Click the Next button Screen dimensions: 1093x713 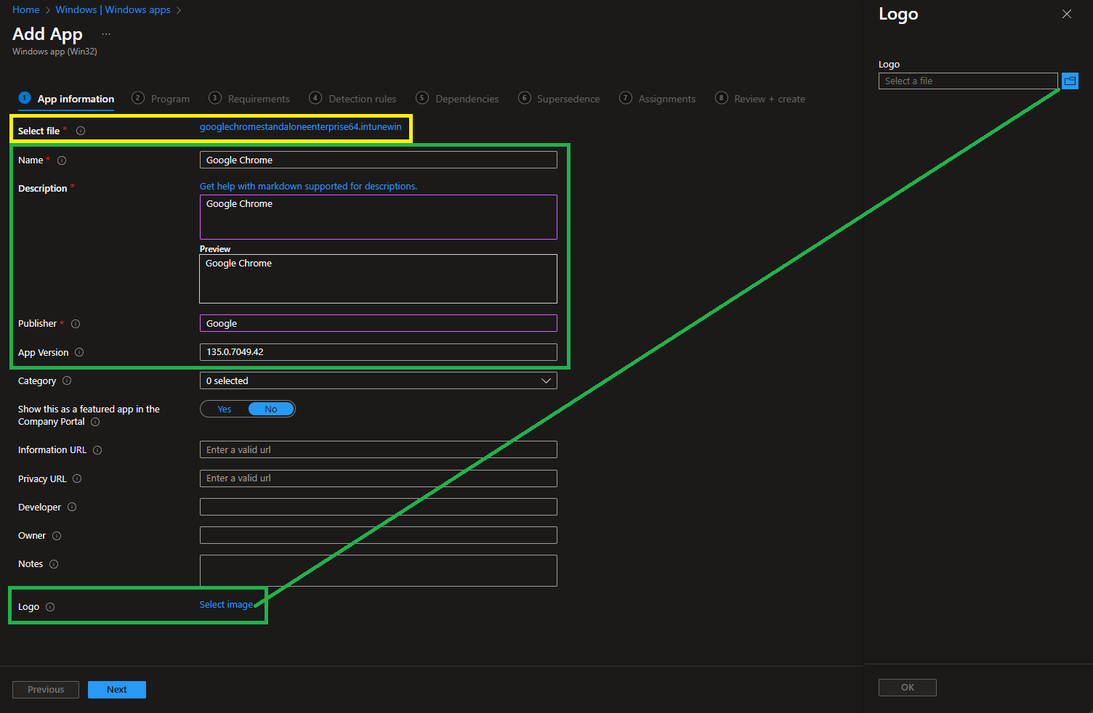point(116,690)
